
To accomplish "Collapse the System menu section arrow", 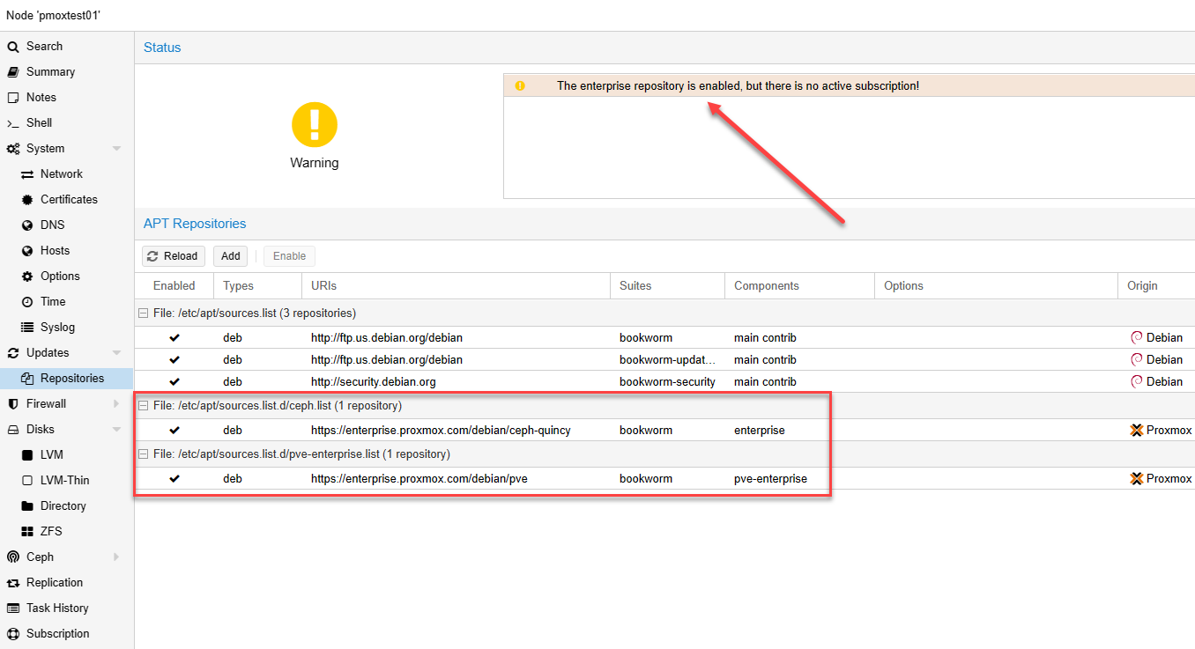I will (116, 149).
